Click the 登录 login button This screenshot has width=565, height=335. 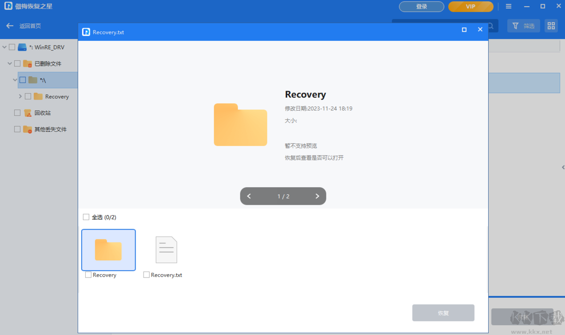(x=421, y=6)
